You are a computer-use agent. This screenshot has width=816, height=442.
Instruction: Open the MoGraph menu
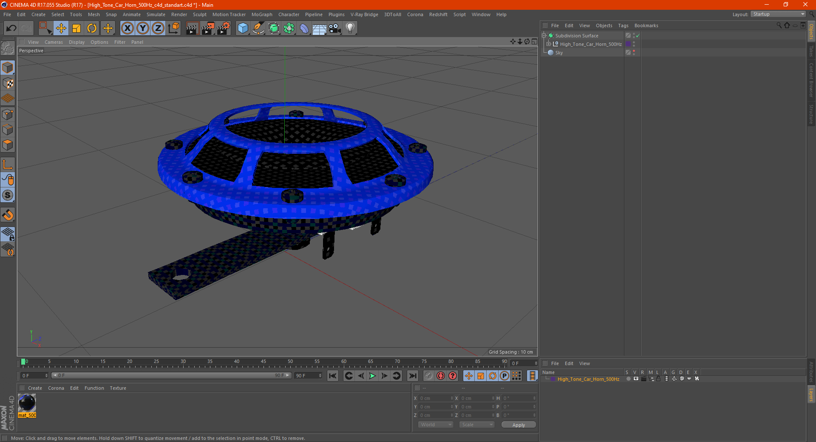tap(262, 14)
